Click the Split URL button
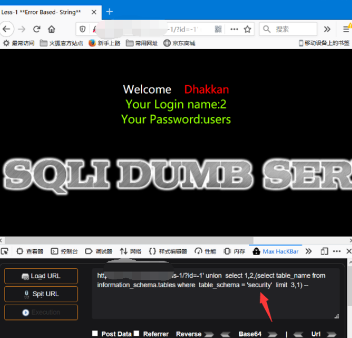352x338 pixels. (41, 294)
